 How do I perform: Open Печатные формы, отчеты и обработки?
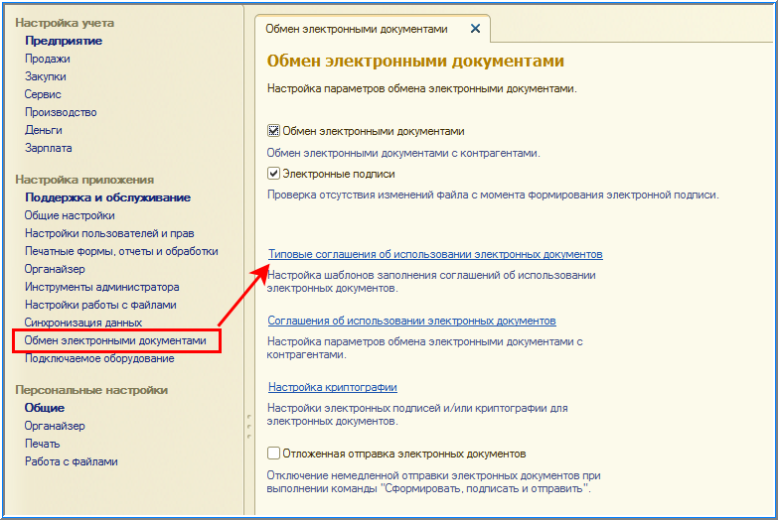[x=121, y=251]
